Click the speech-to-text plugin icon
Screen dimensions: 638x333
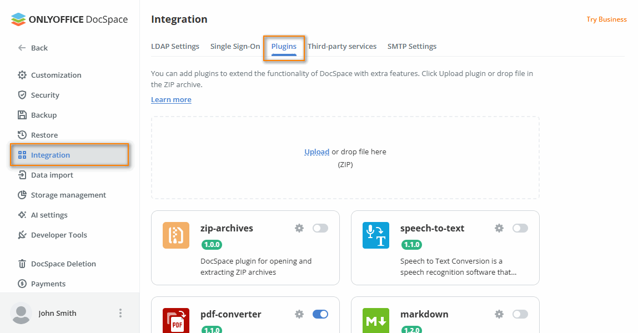[375, 235]
